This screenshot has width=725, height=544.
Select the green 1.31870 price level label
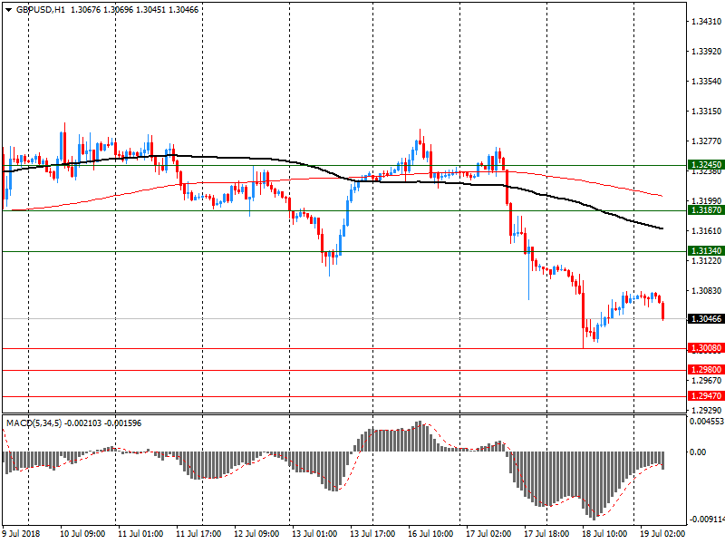point(704,210)
